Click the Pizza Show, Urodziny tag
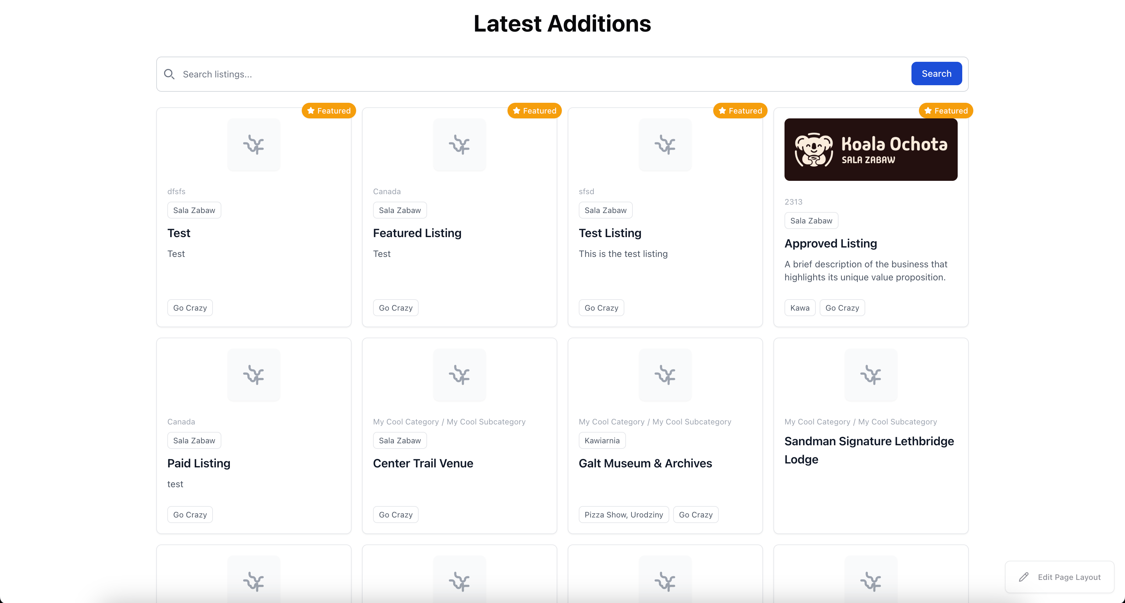This screenshot has width=1125, height=603. (x=624, y=515)
